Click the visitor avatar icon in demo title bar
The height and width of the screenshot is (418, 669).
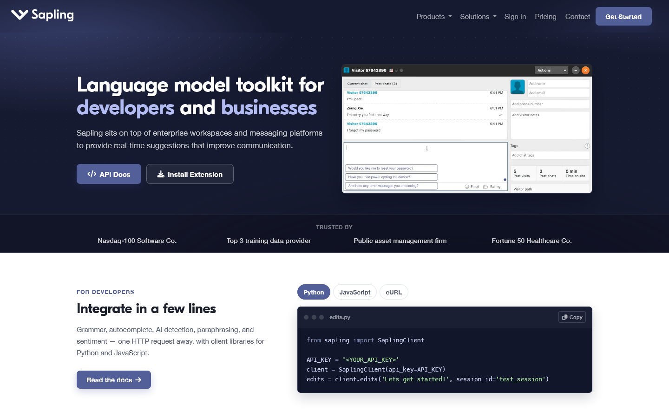[347, 70]
